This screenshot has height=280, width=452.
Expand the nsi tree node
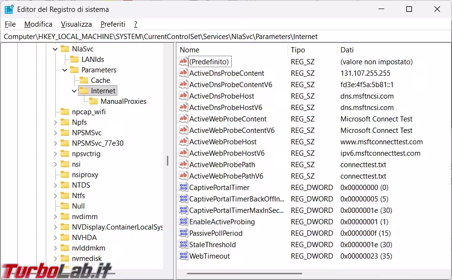(55, 164)
